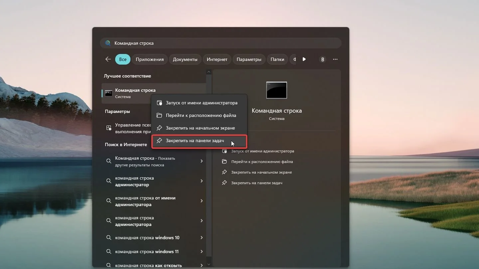The height and width of the screenshot is (269, 479).
Task: Choose Запуск от имени администратора in context menu
Action: point(199,103)
